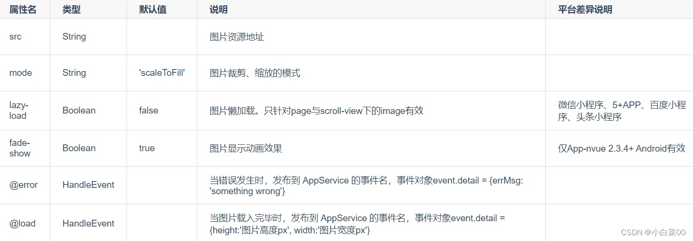Click the 平台差异说明 column header
Screen dimensions: 693x241
pyautogui.click(x=585, y=10)
